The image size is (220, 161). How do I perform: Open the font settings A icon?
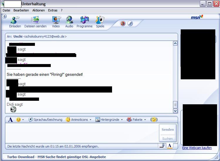tap(10, 120)
